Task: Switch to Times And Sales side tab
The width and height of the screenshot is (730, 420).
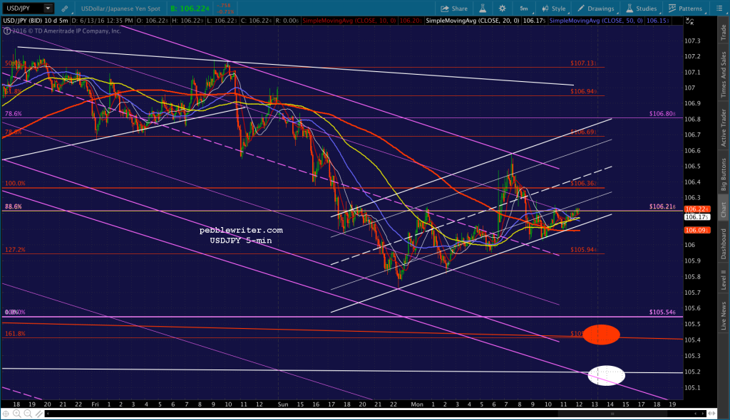Action: coord(724,75)
